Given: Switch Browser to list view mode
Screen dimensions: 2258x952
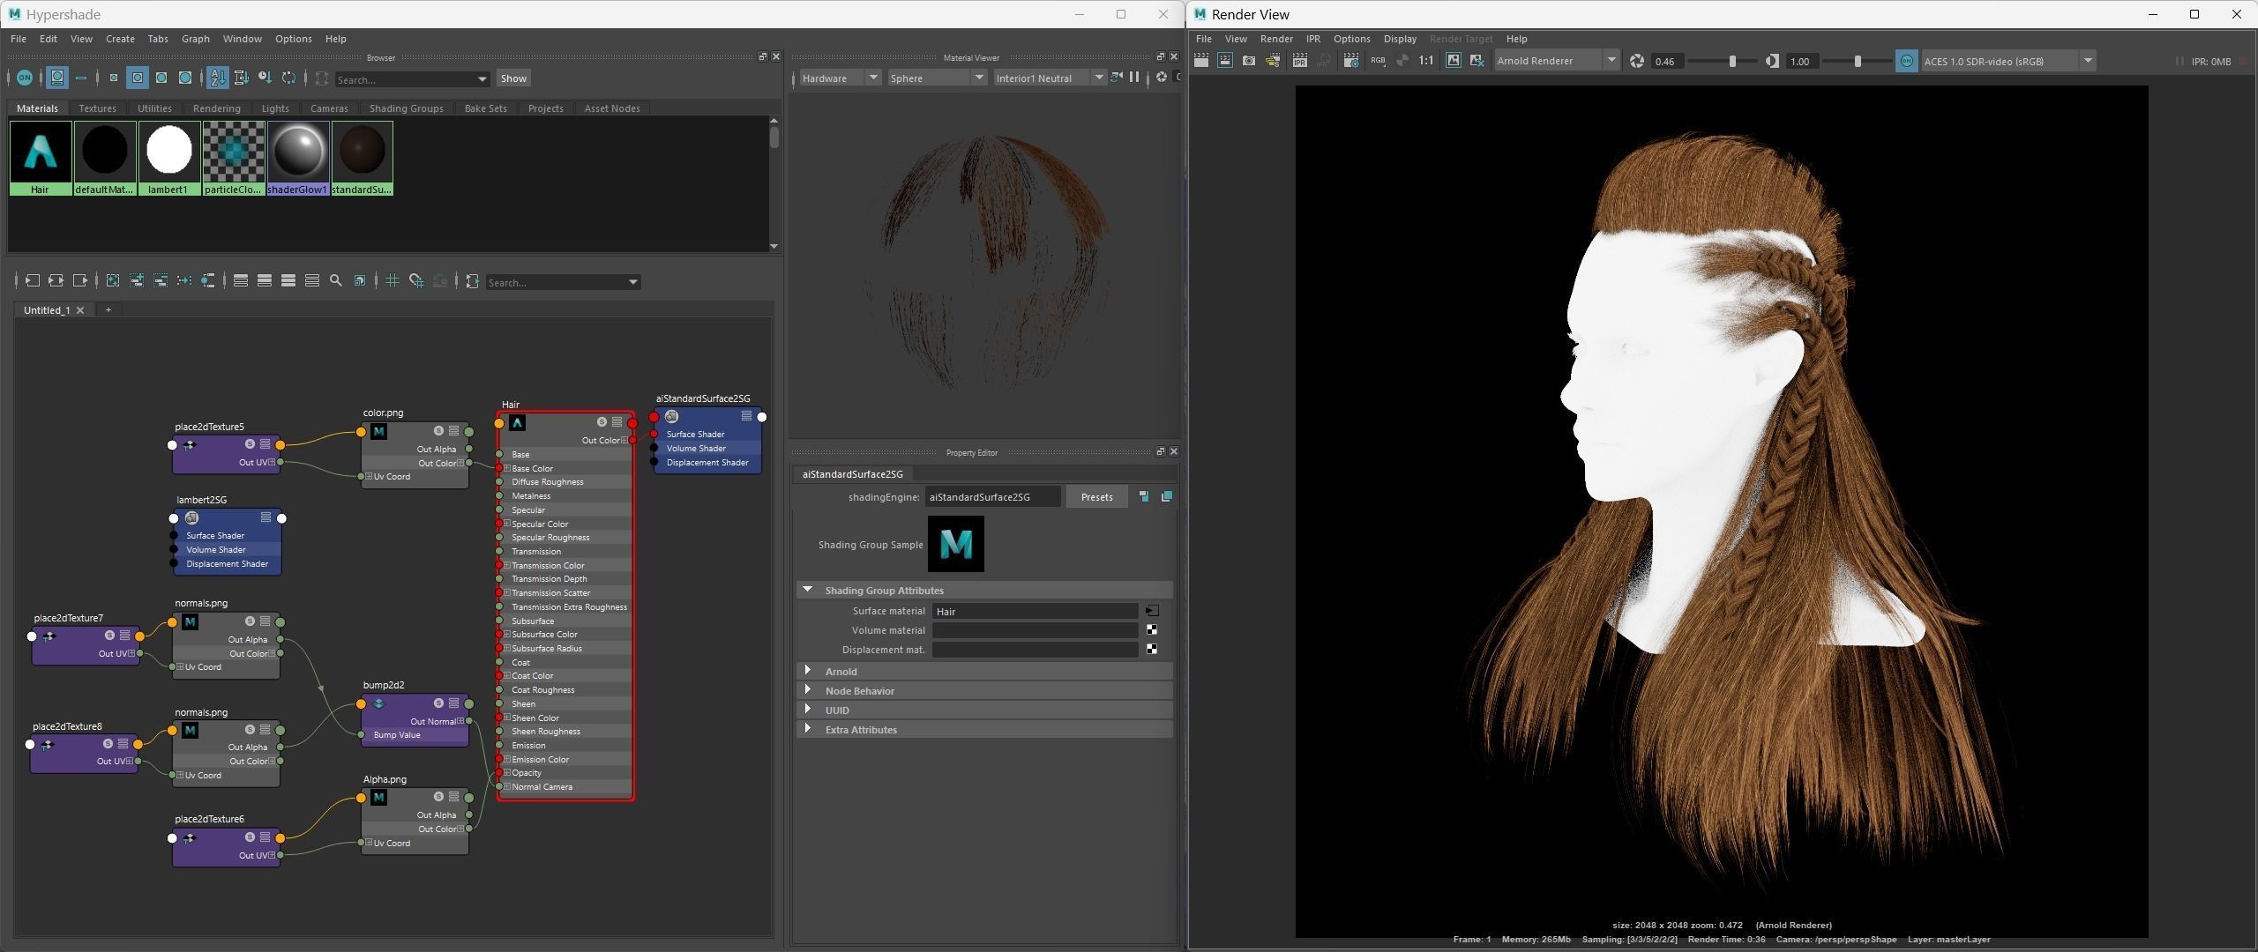Looking at the screenshot, I should pos(81,78).
